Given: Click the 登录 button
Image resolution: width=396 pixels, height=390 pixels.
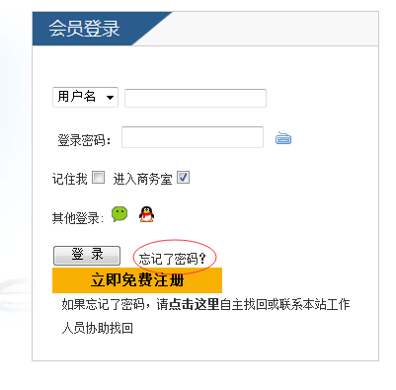Looking at the screenshot, I should click(87, 256).
